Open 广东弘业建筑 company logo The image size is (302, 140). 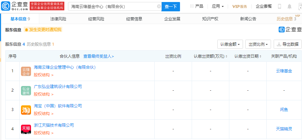click(x=26, y=91)
